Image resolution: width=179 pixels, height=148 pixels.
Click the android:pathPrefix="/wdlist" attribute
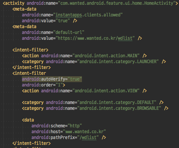pos(65,137)
